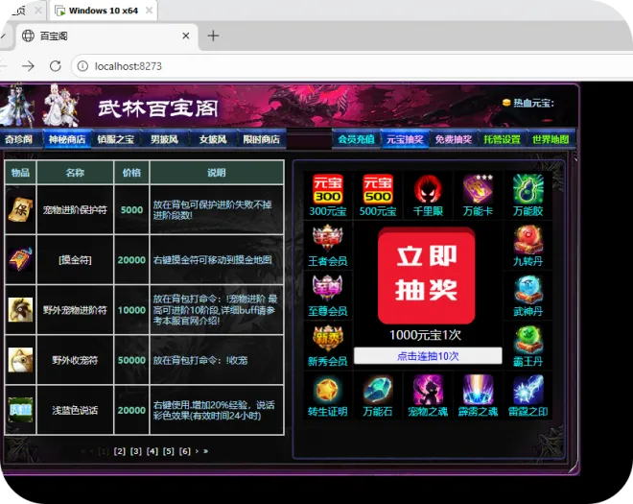Select the 至尊会员 badge icon

328,289
